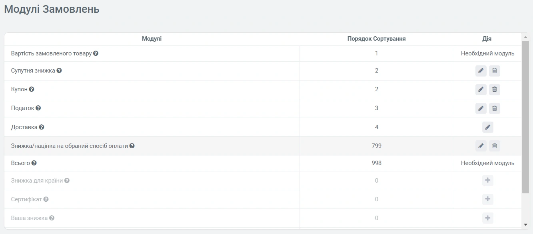This screenshot has height=234, width=533.
Task: Edit the Купон module
Action: tap(481, 90)
